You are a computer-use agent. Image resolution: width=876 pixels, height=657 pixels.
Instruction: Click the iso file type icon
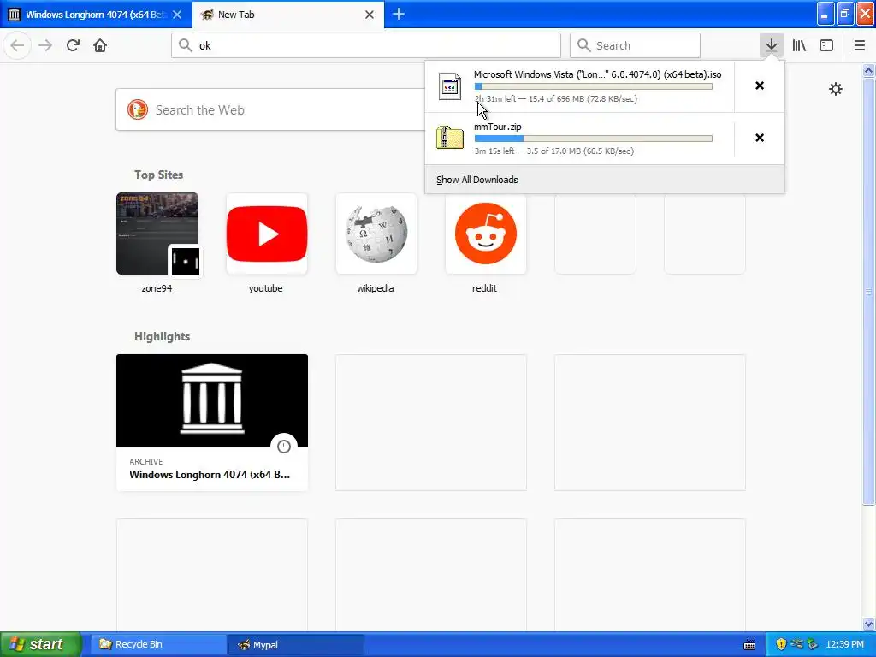tap(450, 86)
